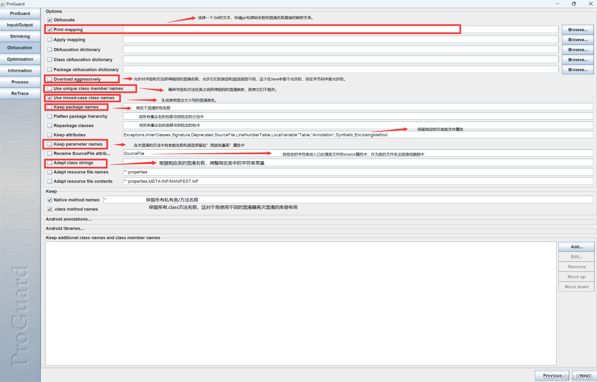
Task: Click the Next button
Action: pos(584,375)
